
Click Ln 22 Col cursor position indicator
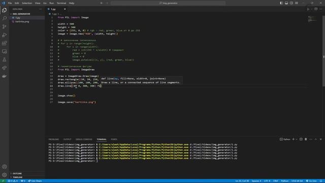coord(242,181)
